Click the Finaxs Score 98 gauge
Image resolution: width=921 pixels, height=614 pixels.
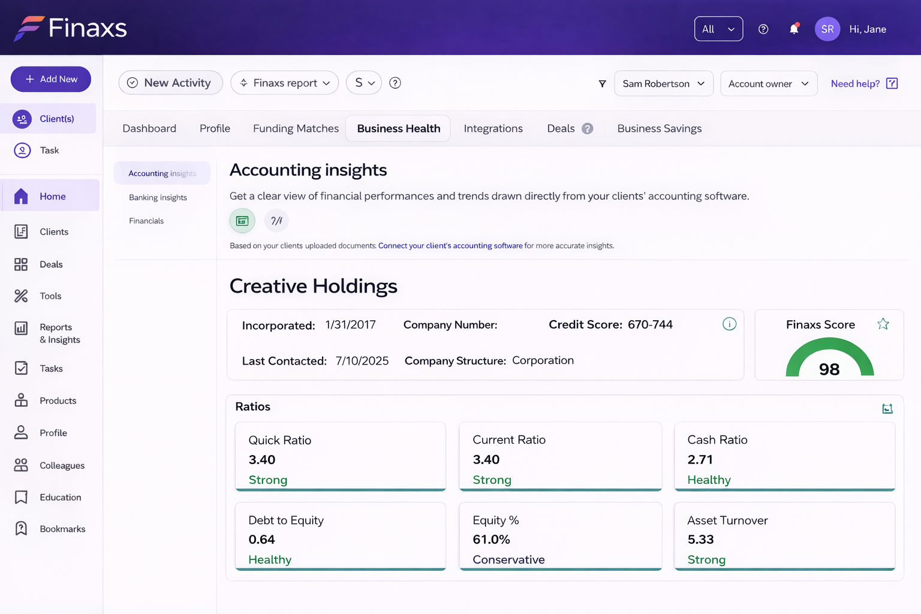click(x=830, y=357)
